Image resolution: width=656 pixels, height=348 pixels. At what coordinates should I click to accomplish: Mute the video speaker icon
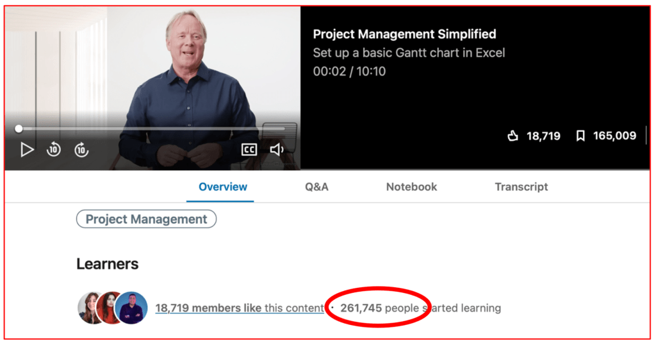[x=277, y=150]
